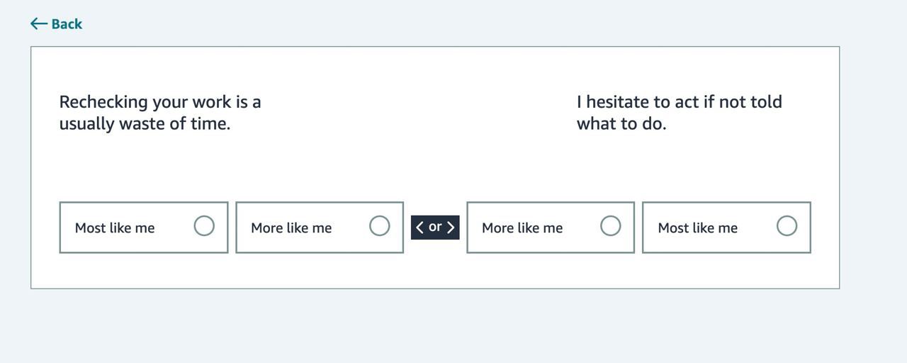Click the Most like me label under hesitate statement

[x=698, y=228]
